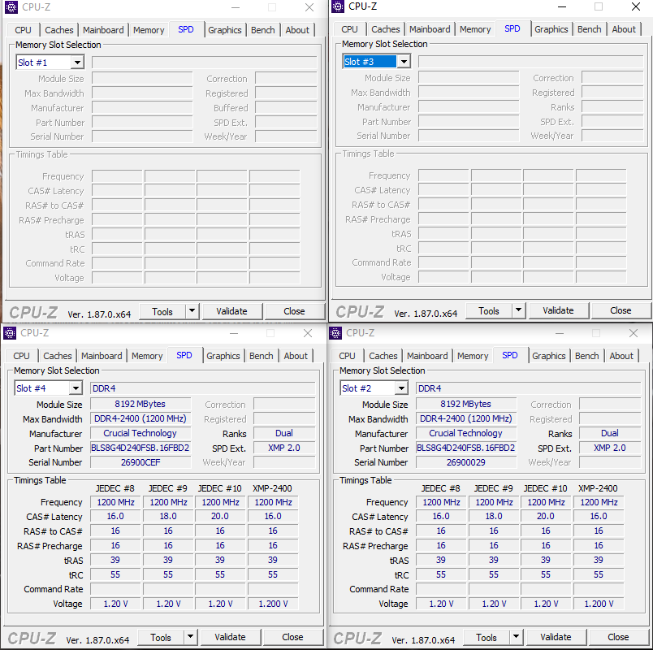
Task: Click CPU-Z app icon in Slot #3 window
Action: [338, 6]
